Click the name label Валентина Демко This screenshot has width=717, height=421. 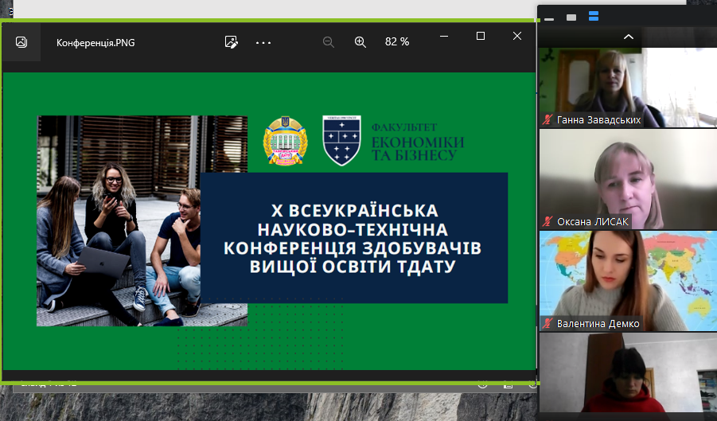click(x=598, y=324)
